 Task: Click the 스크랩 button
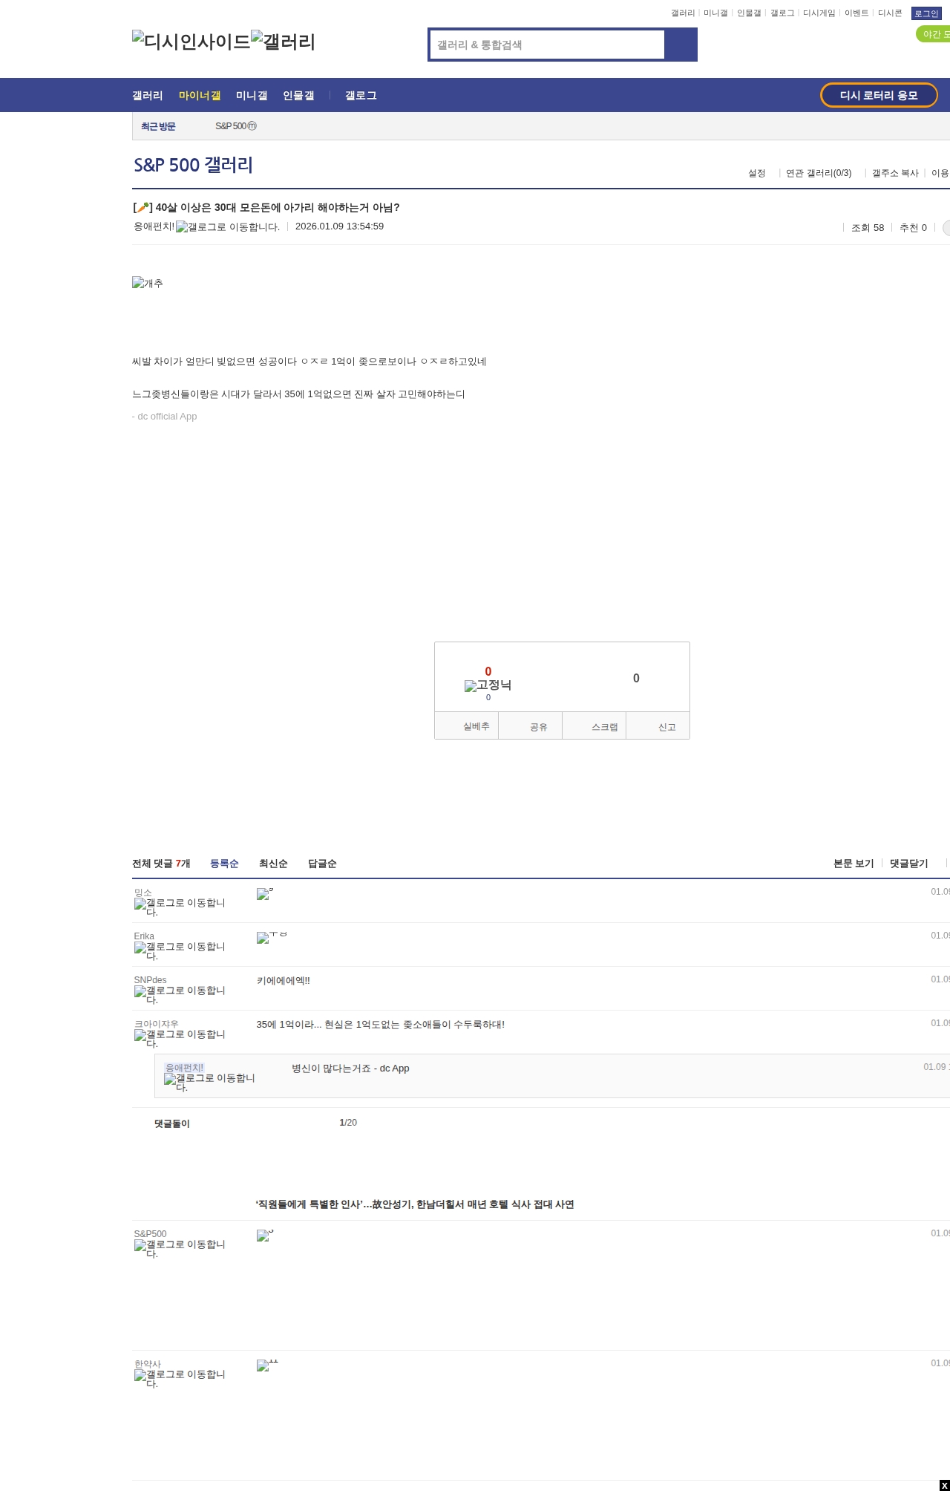(x=594, y=726)
